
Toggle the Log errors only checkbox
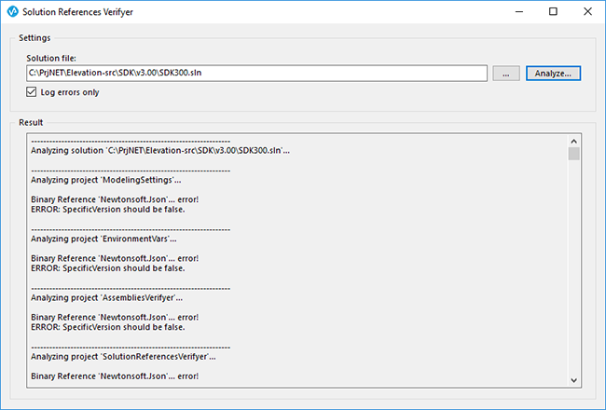click(32, 92)
